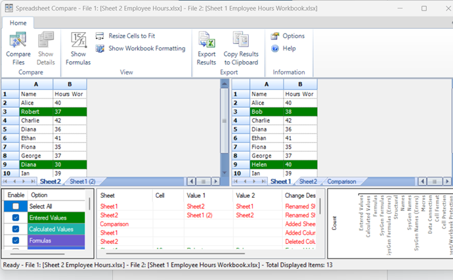The image size is (453, 280).
Task: Uncheck the Calculated Values checkbox
Action: (16, 229)
